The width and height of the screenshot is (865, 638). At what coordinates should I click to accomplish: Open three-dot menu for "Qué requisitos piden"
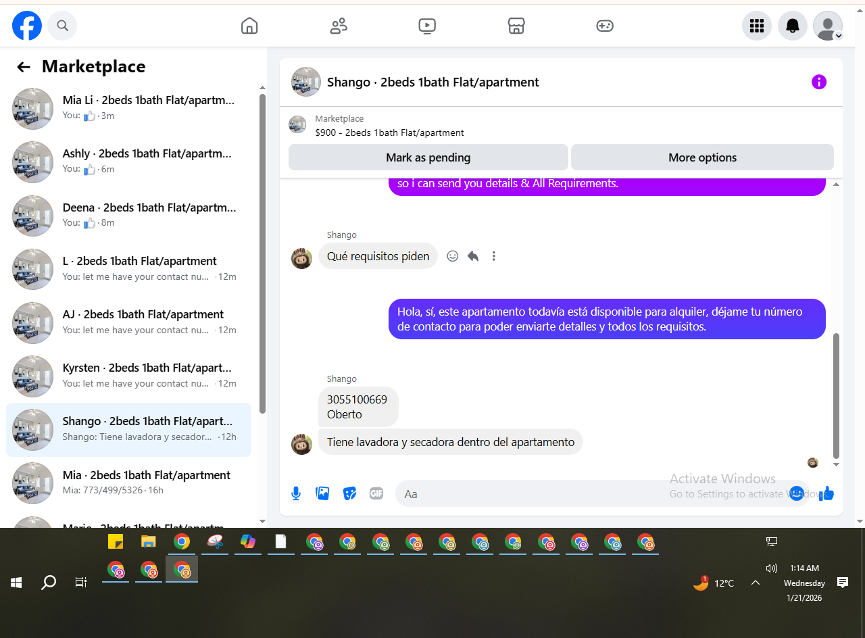(494, 256)
